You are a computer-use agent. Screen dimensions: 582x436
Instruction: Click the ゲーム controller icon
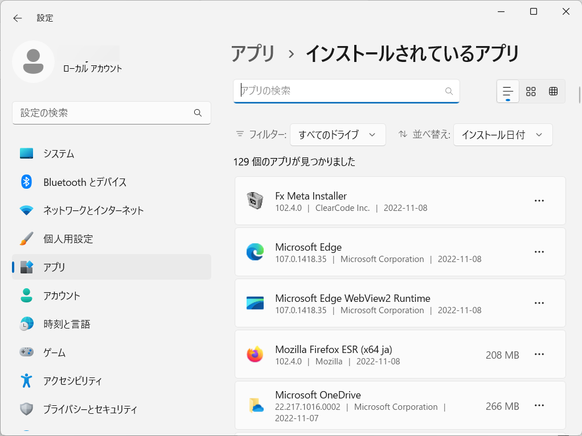click(x=26, y=352)
